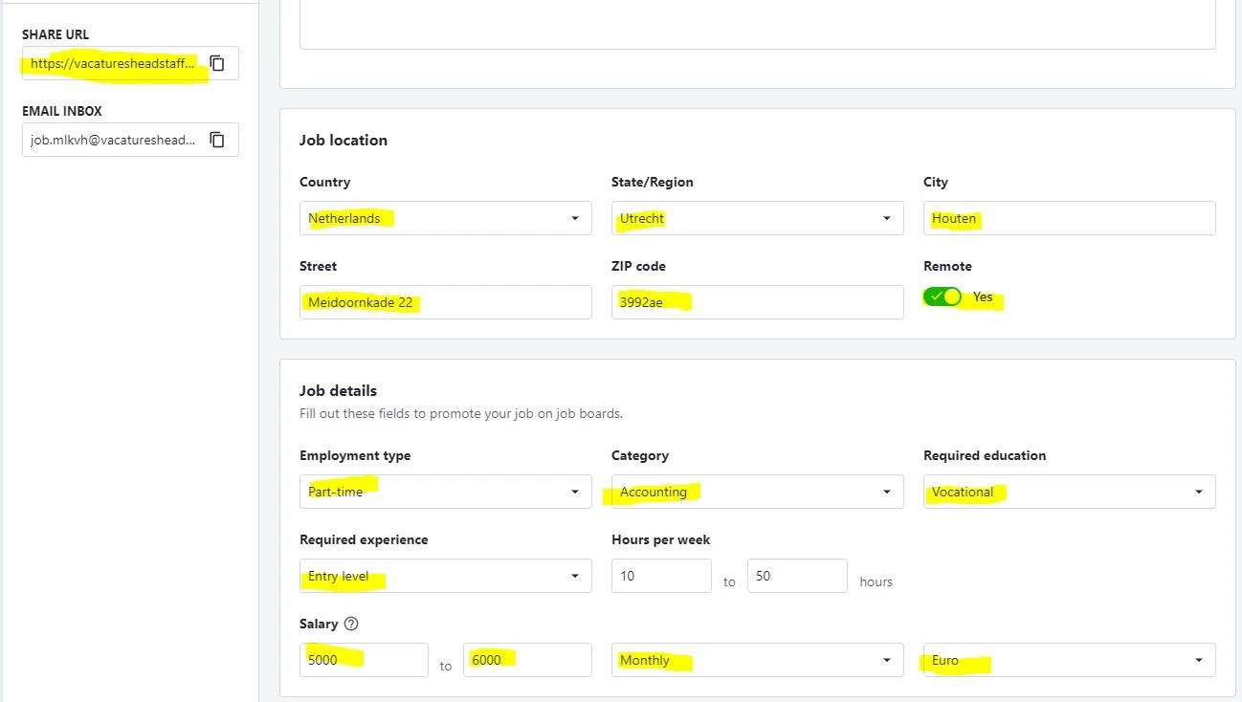The width and height of the screenshot is (1242, 702).
Task: Open the Employment type dropdown
Action: 445,492
